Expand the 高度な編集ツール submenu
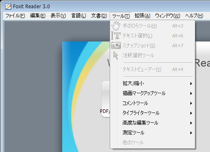This screenshot has width=210, height=152. (x=152, y=123)
